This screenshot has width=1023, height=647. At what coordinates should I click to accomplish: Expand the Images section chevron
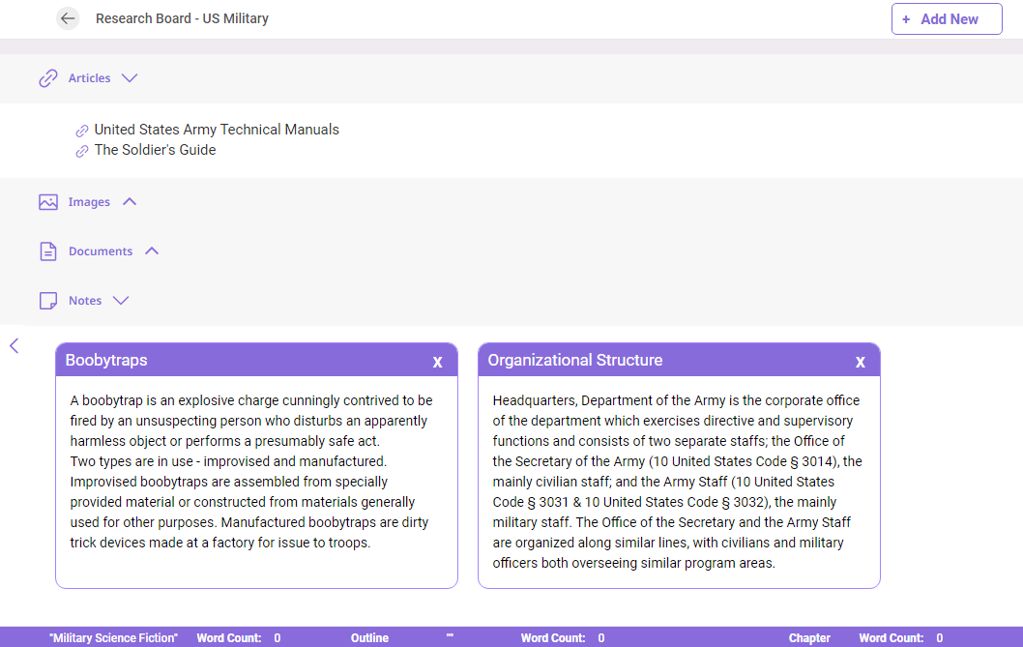click(130, 202)
